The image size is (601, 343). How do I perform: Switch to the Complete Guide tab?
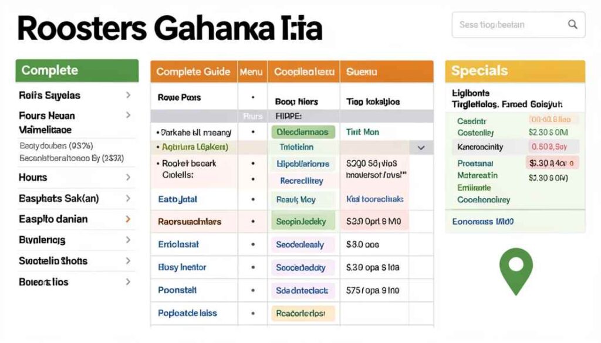tap(193, 72)
